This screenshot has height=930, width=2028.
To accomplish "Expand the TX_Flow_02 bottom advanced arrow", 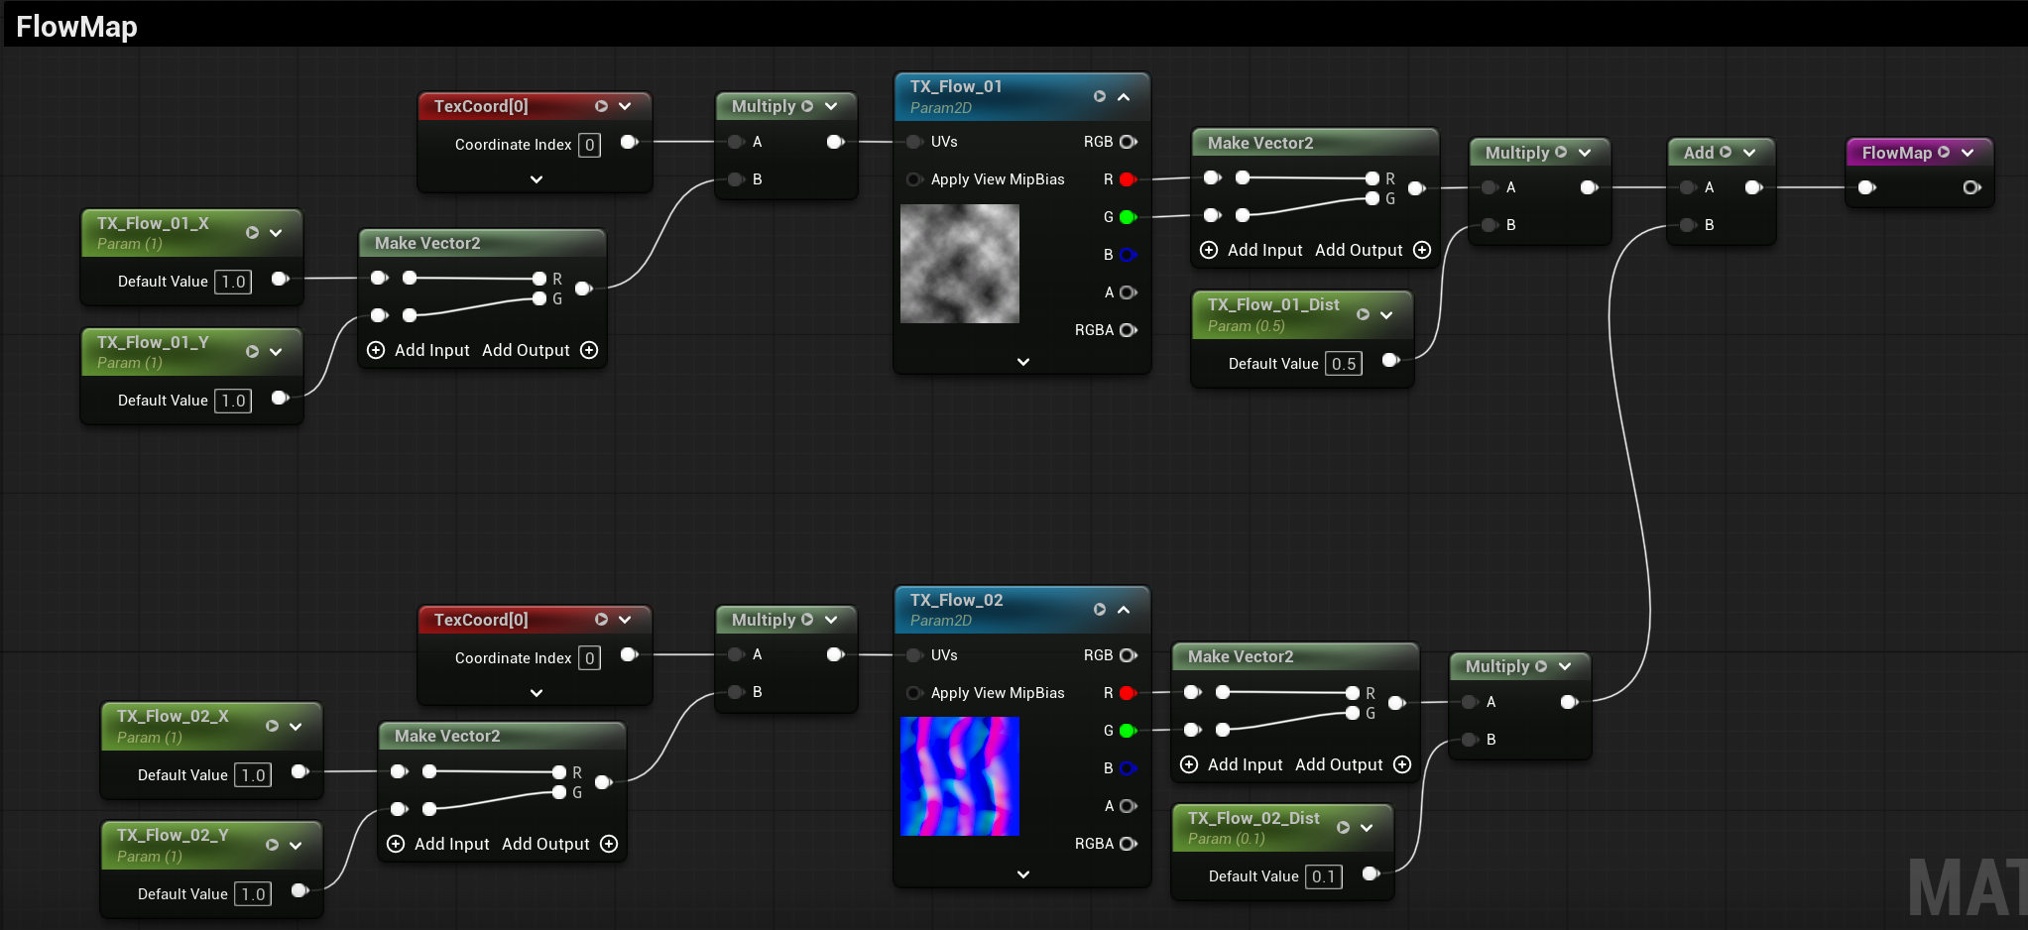I will tap(1023, 874).
